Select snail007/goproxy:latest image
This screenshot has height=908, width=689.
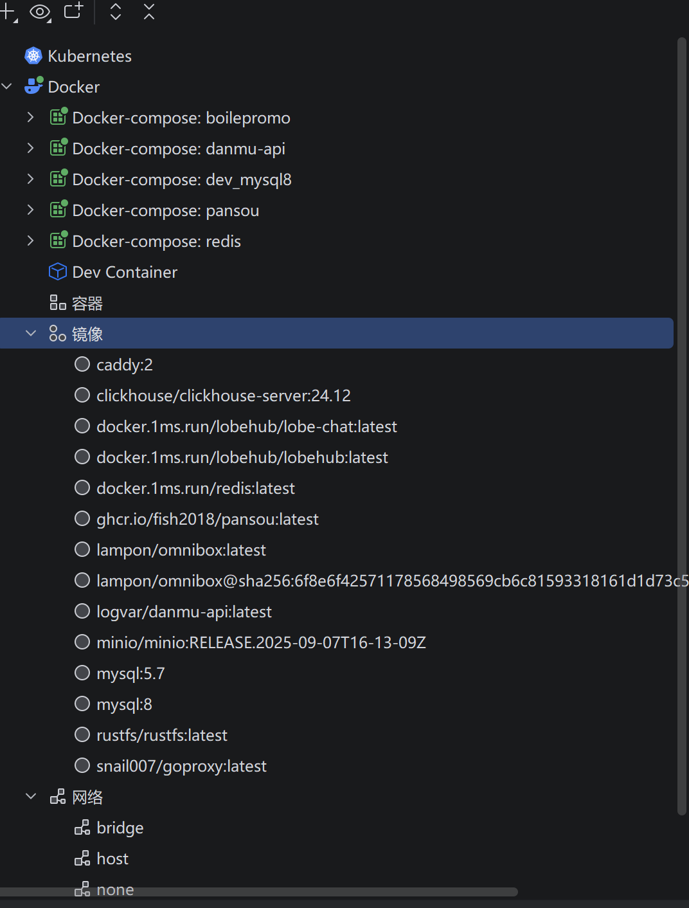tap(181, 766)
